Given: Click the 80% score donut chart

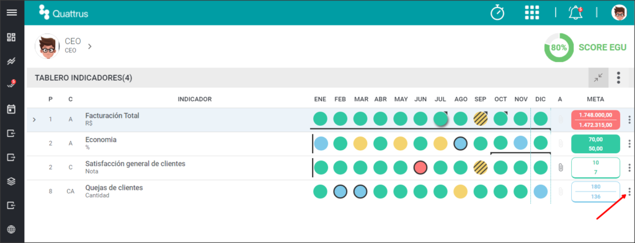Looking at the screenshot, I should coord(559,47).
